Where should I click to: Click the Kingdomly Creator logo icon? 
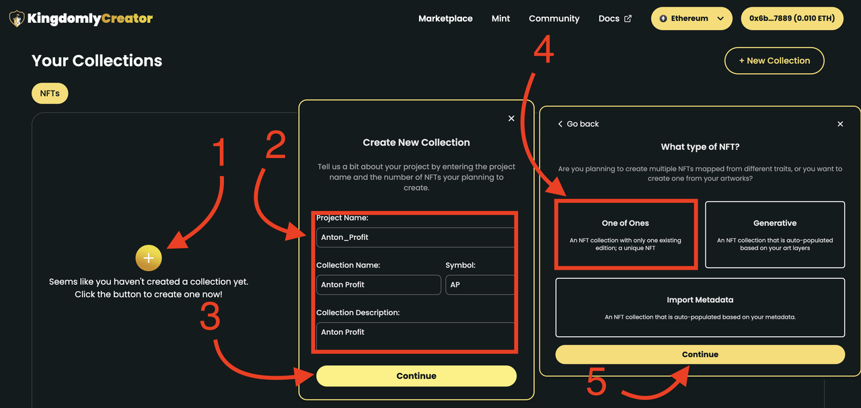click(17, 19)
